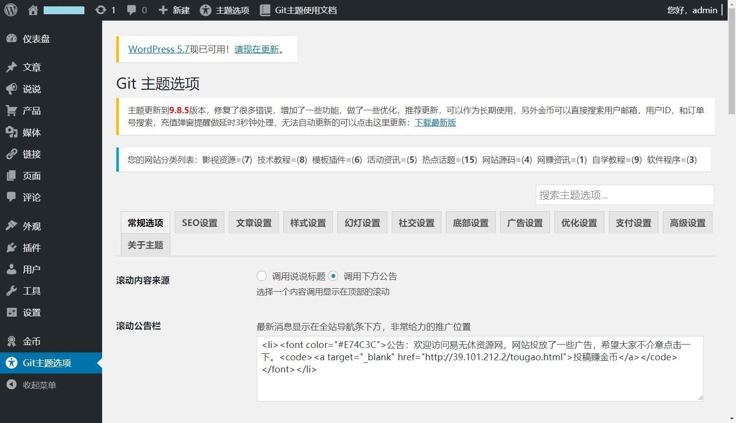The height and width of the screenshot is (423, 736).
Task: Select the 调用说说标题 radio option
Action: pyautogui.click(x=262, y=276)
